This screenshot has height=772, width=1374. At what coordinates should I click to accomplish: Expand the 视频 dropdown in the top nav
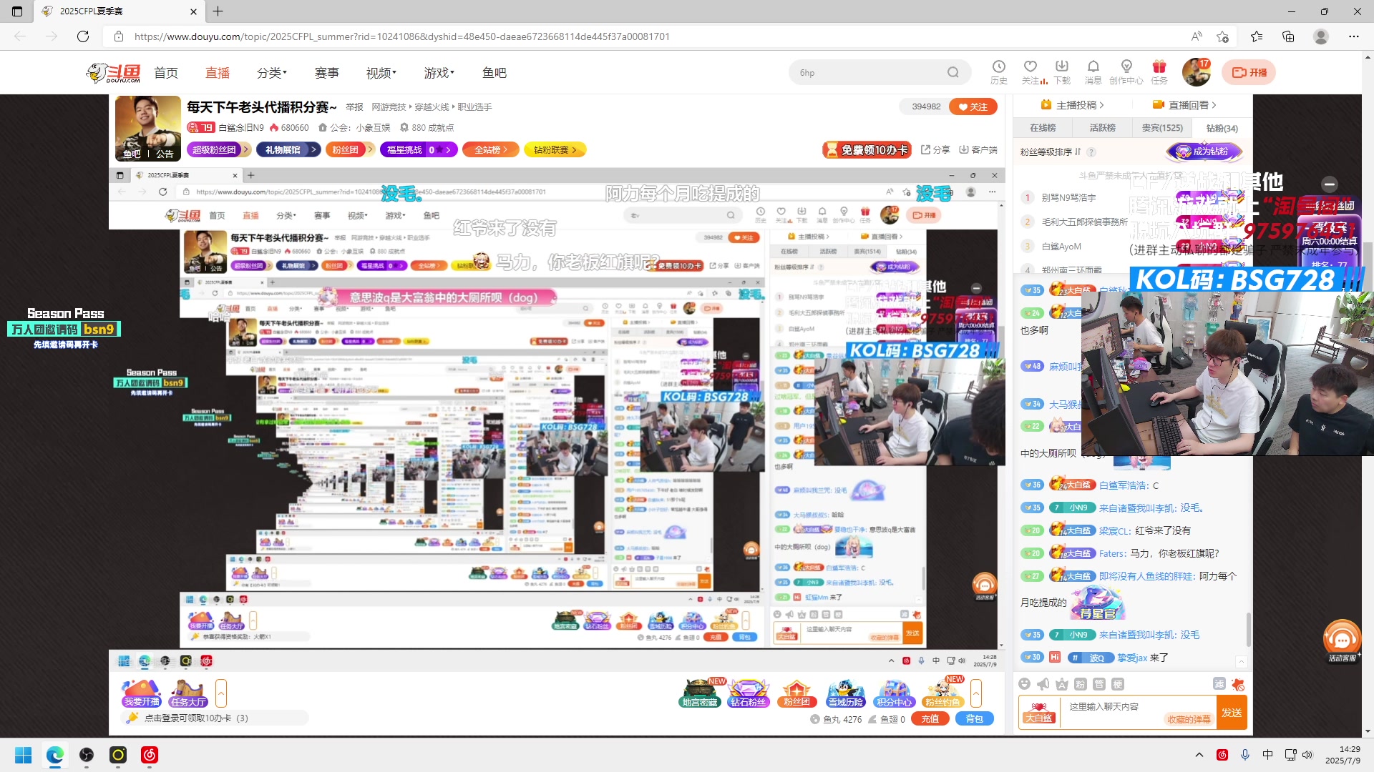tap(381, 73)
